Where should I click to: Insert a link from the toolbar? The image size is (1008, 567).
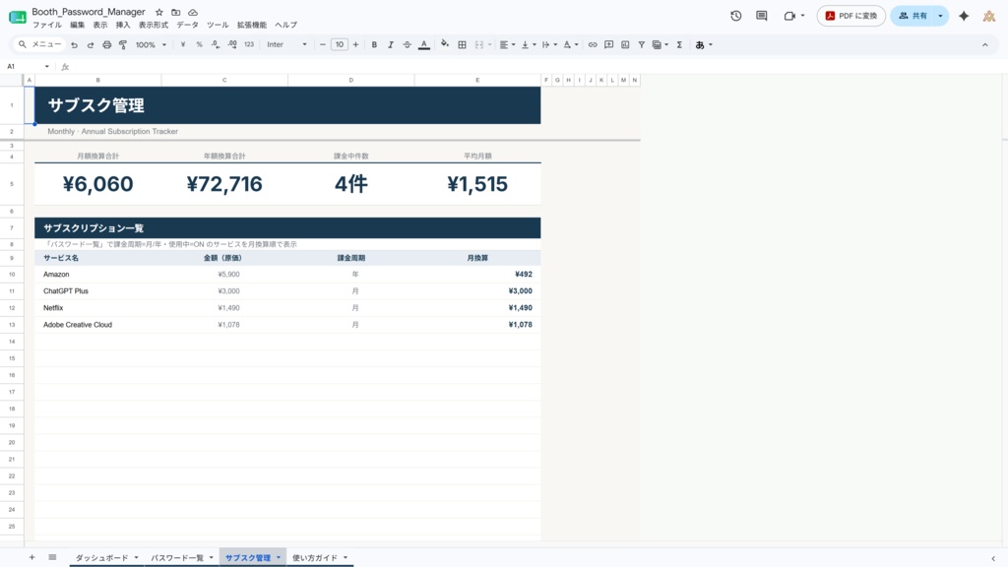coord(593,45)
